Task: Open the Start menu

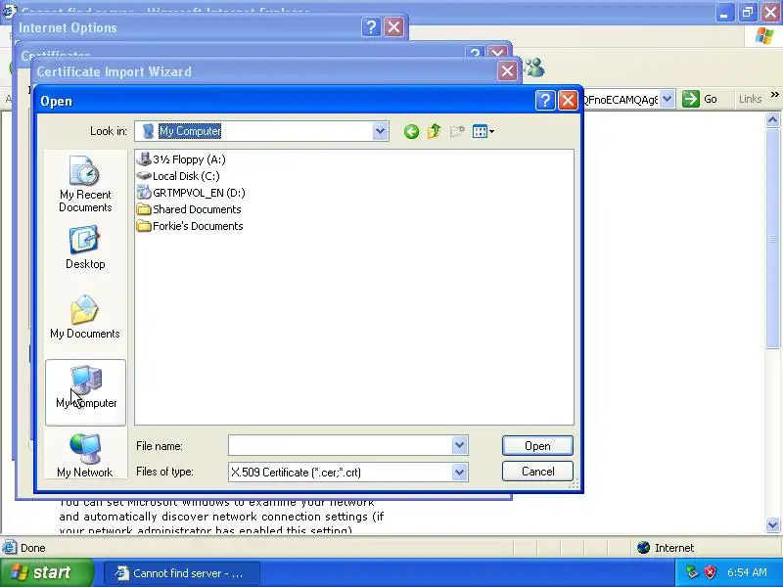Action: (46, 572)
